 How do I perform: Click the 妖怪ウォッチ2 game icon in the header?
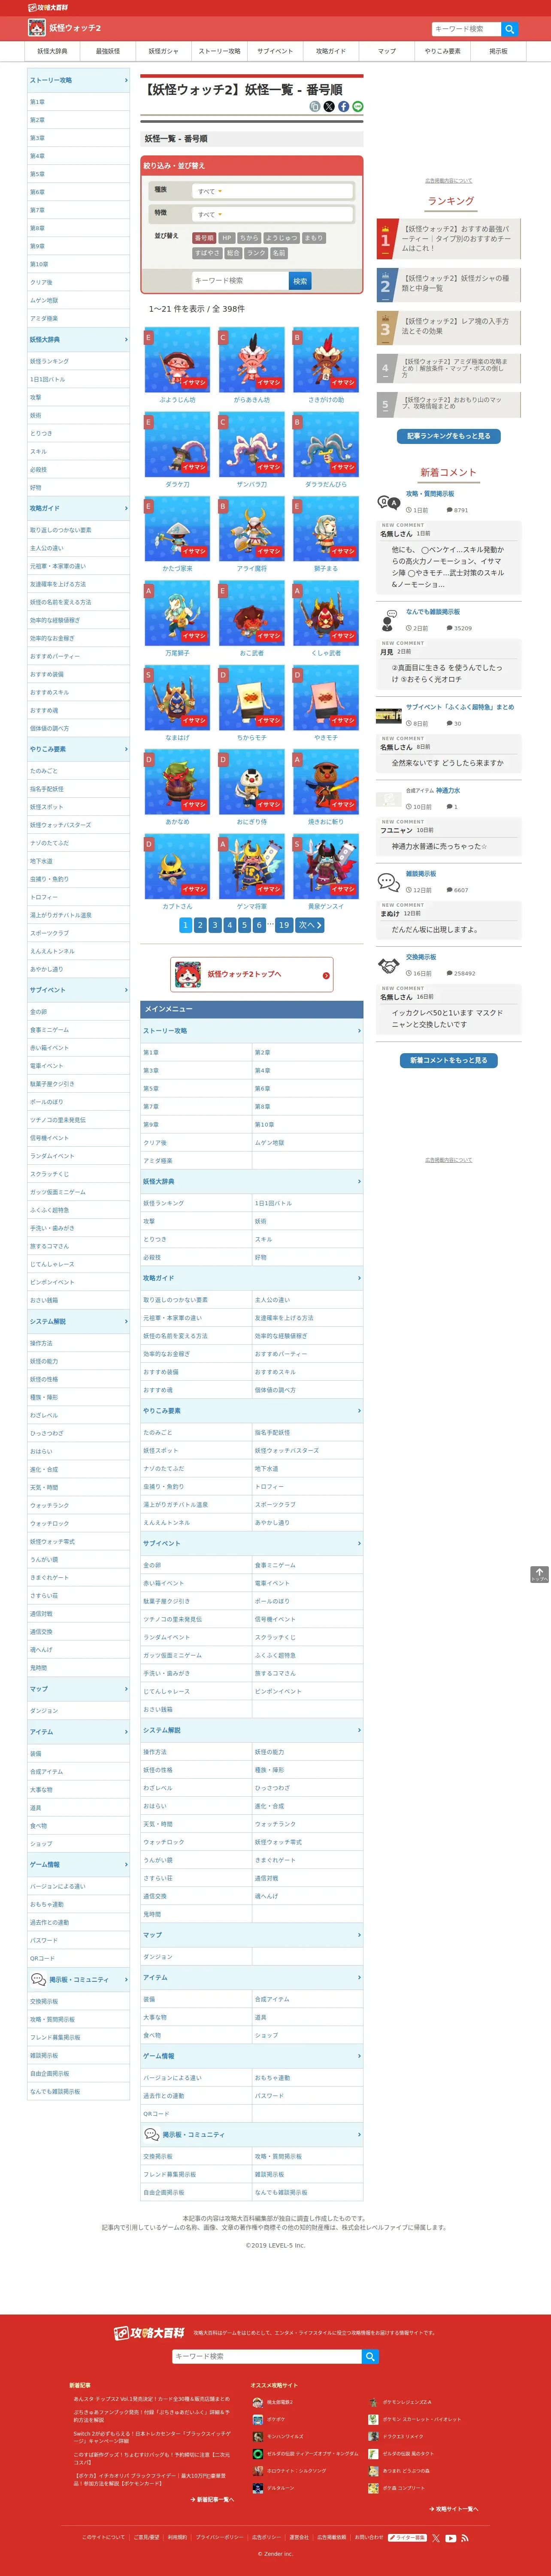point(36,28)
